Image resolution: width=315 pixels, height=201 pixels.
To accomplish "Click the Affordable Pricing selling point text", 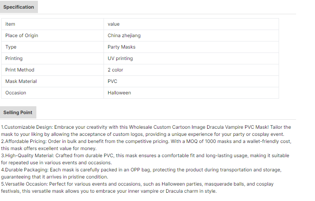I will point(146,145).
